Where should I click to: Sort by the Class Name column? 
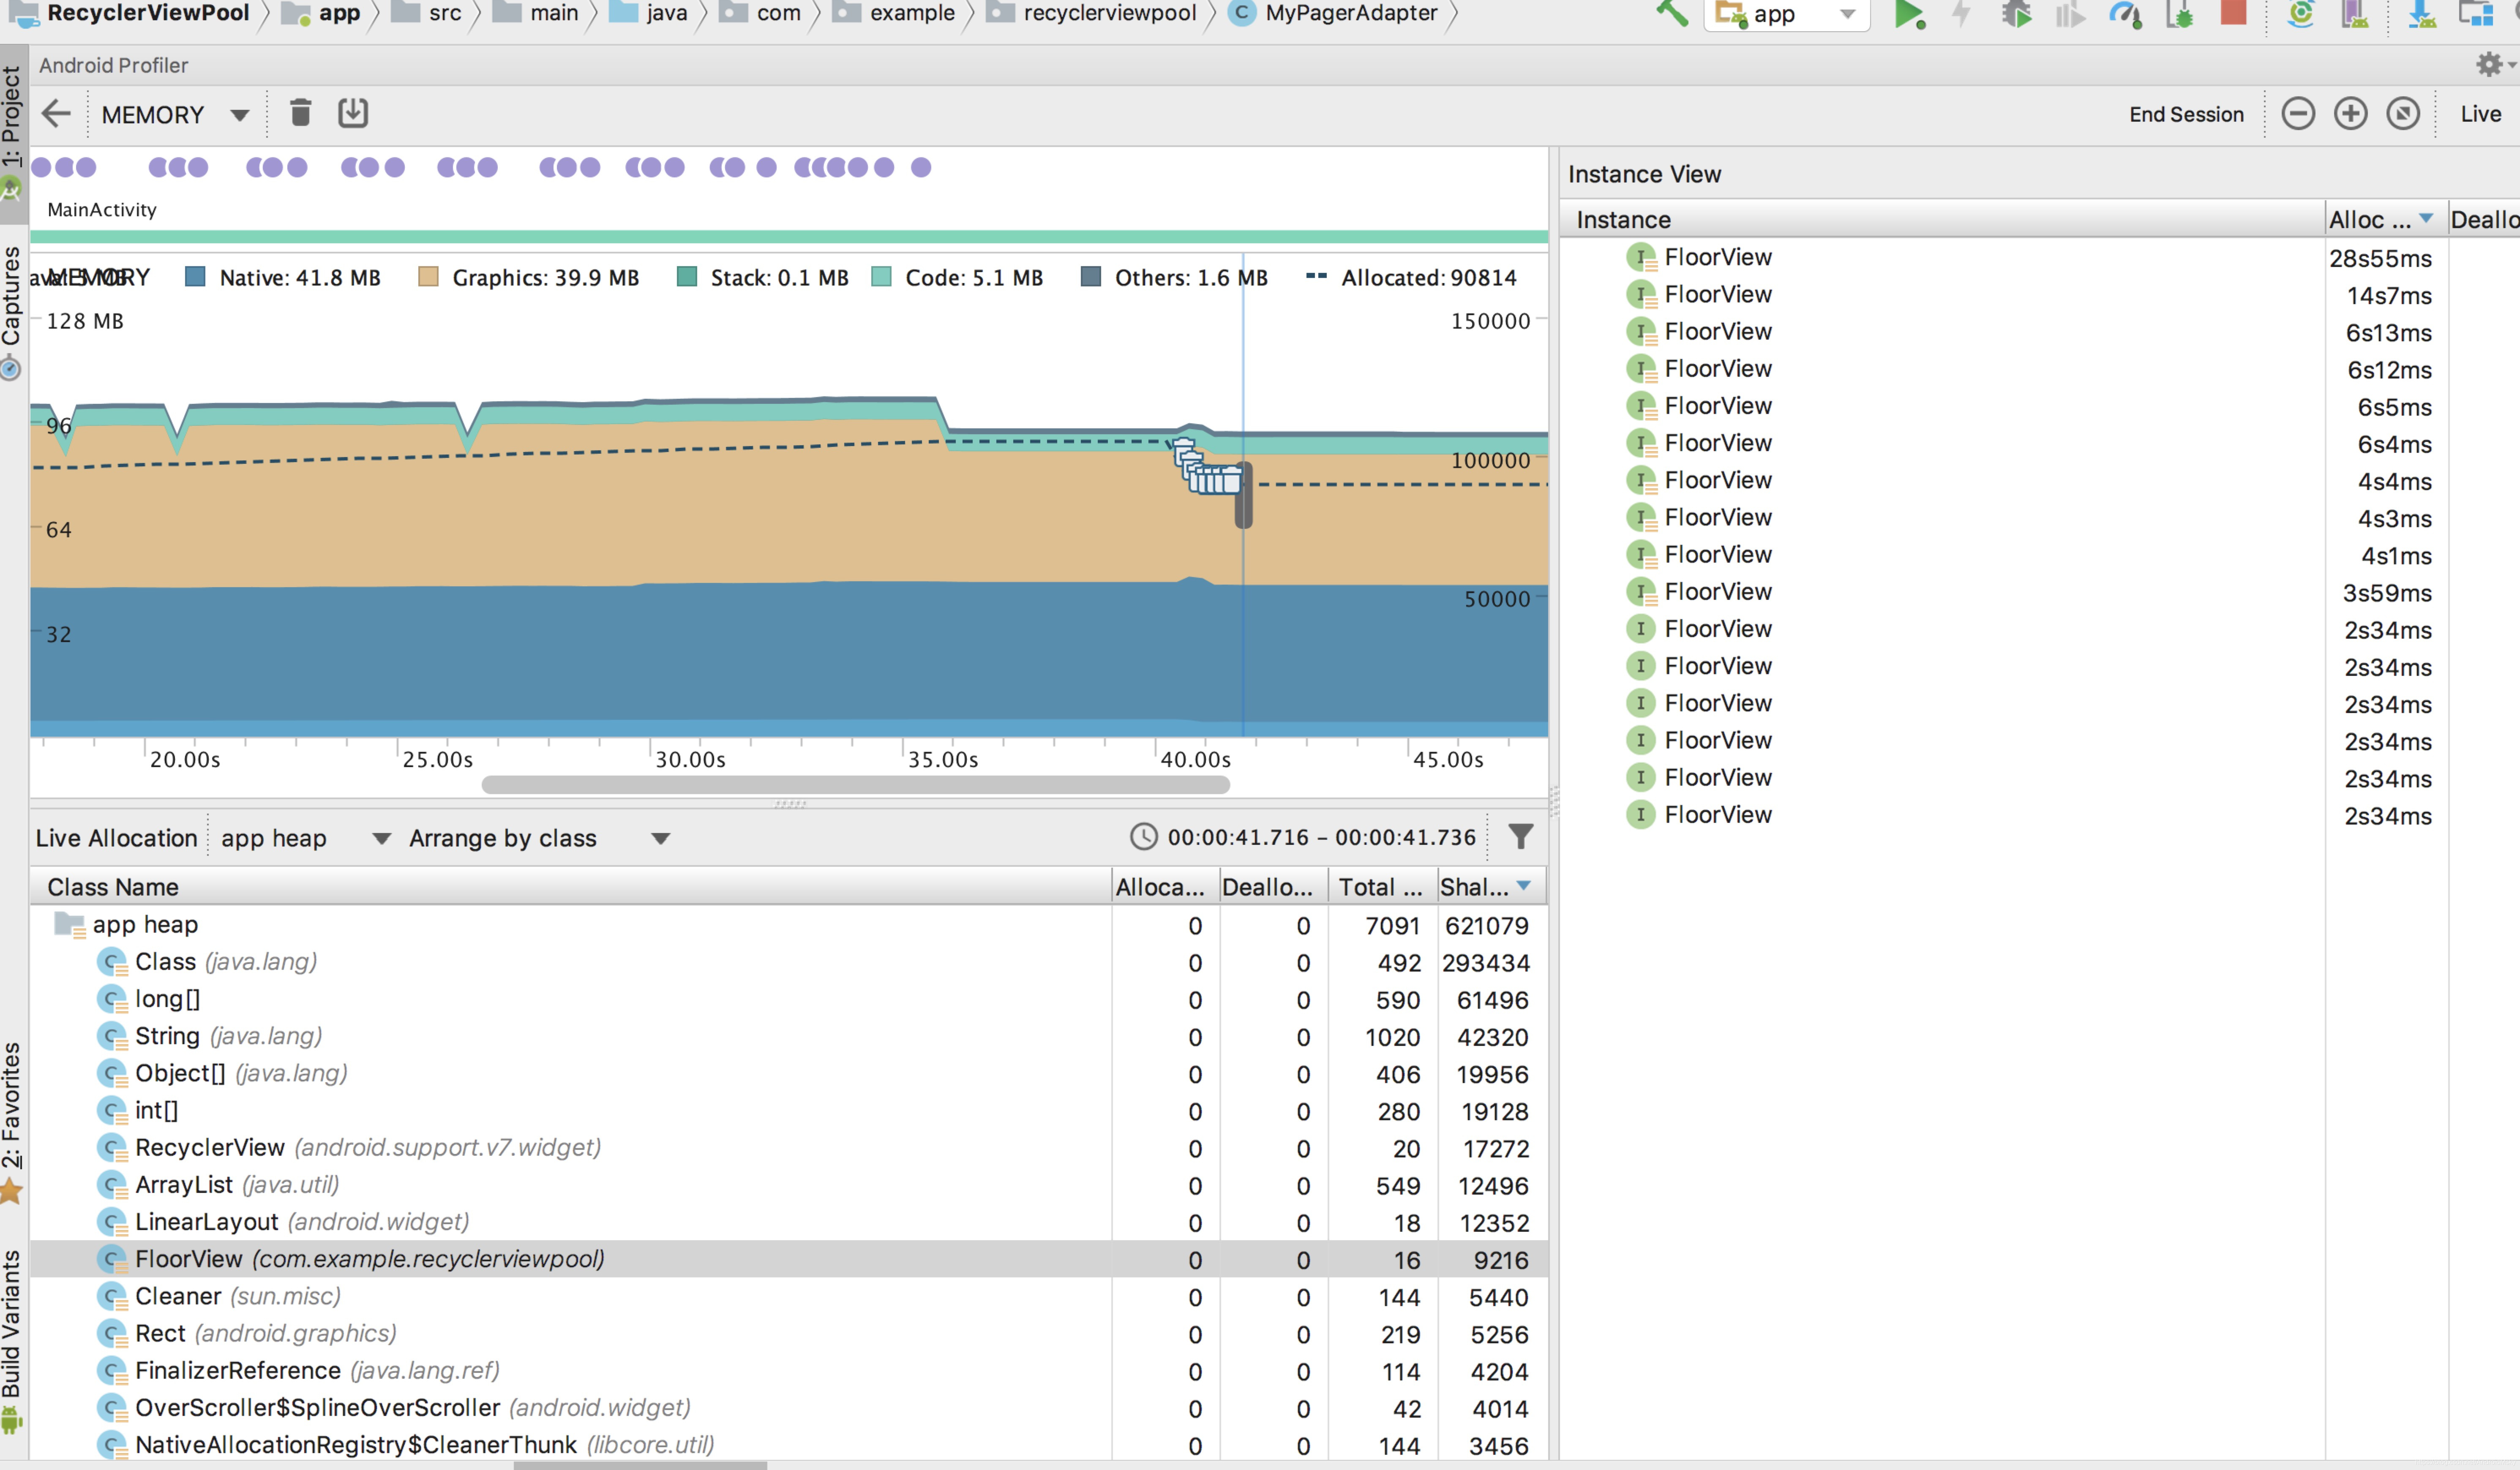[570, 887]
